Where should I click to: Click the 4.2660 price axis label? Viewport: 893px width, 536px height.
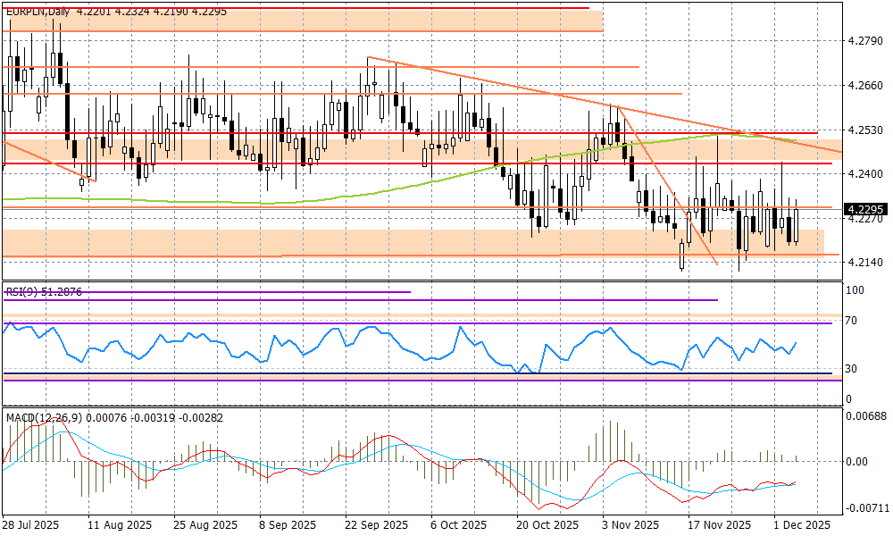[864, 86]
